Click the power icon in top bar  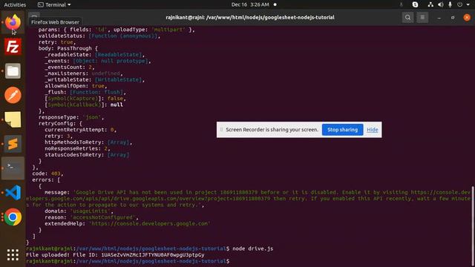[460, 4]
